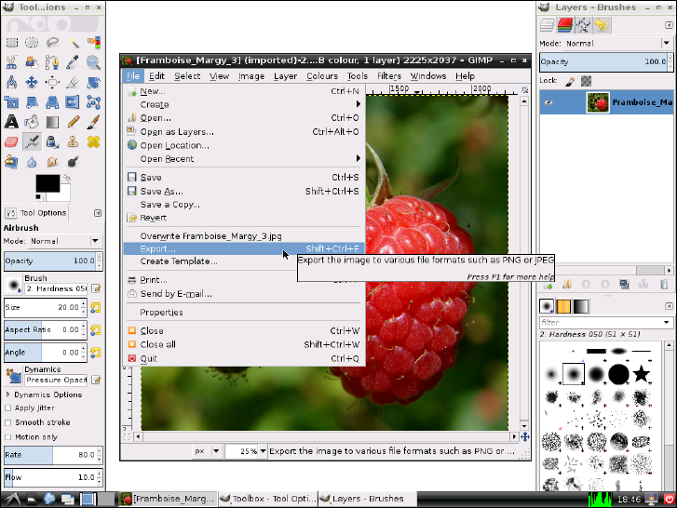Open the 25% zoom dropdown
677x508 pixels.
tap(263, 451)
